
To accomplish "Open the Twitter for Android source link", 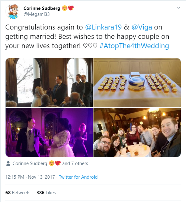I will tap(78, 177).
